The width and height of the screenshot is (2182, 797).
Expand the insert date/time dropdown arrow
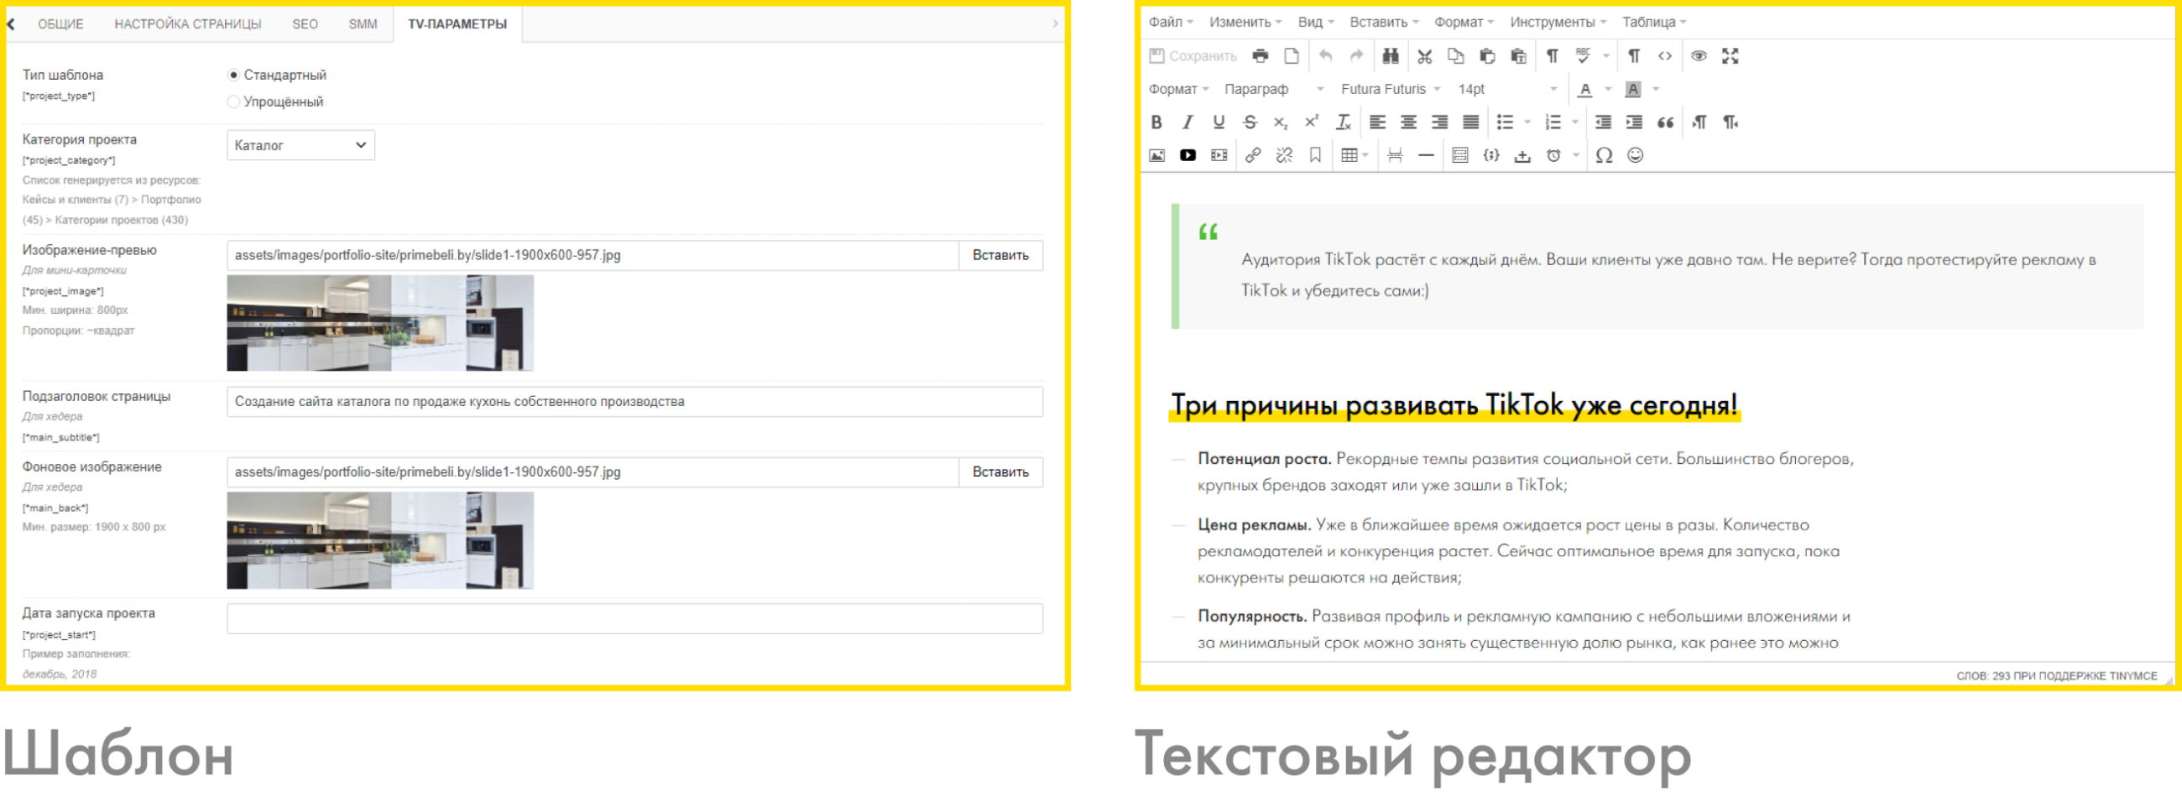tap(1575, 155)
